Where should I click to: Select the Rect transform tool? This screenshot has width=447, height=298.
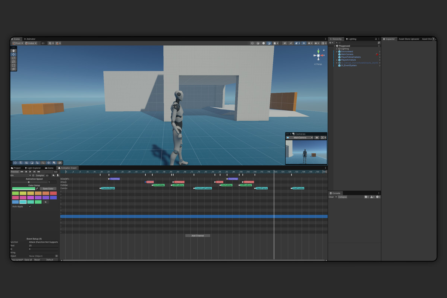point(14,65)
